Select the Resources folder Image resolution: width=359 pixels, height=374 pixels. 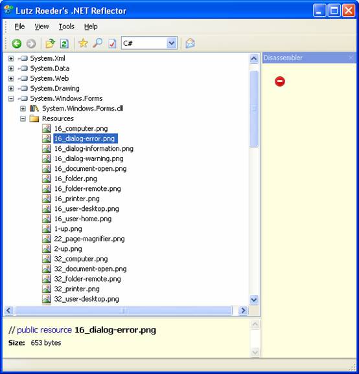click(58, 118)
